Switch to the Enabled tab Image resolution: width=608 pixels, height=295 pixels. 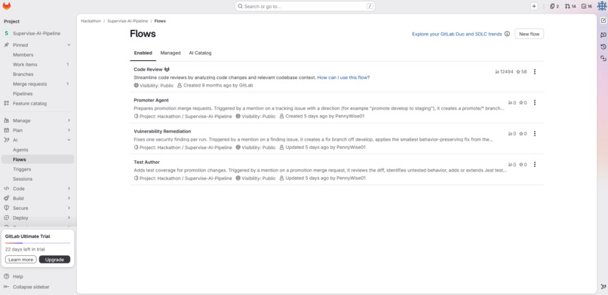tap(143, 53)
